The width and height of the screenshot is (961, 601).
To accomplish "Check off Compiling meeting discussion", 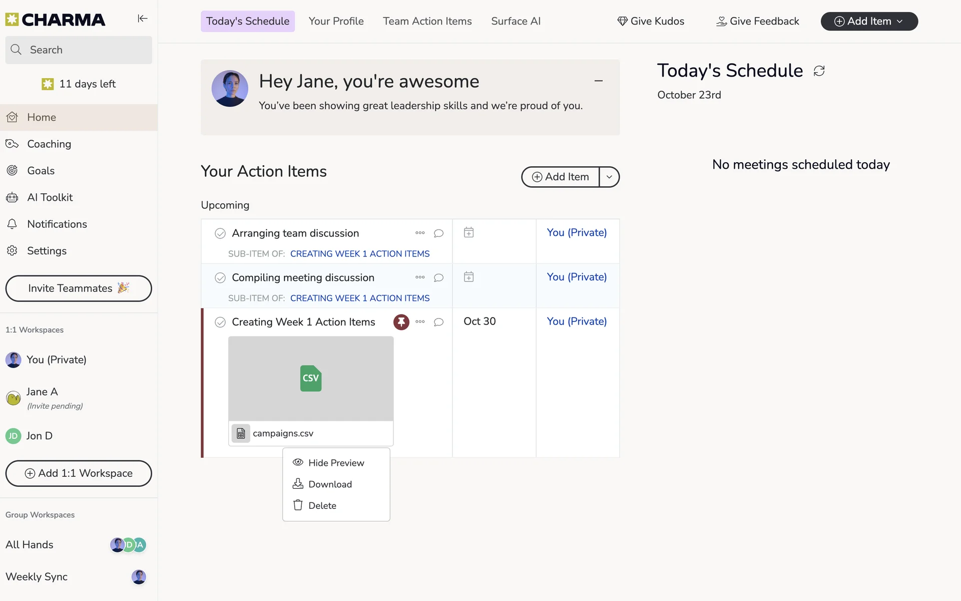I will click(220, 278).
